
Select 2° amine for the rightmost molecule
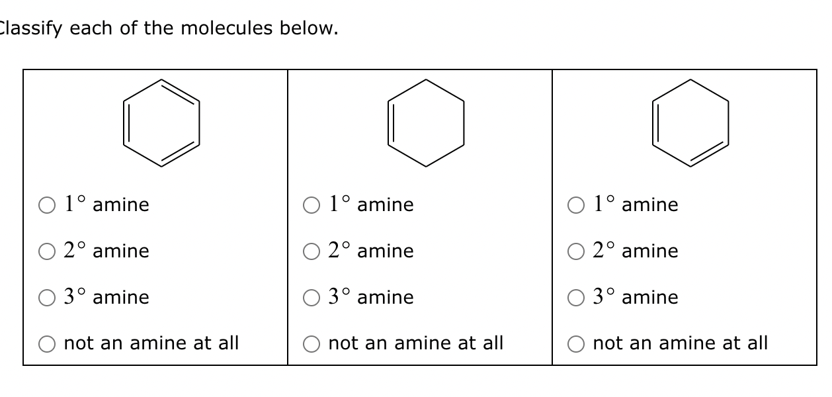tap(576, 251)
